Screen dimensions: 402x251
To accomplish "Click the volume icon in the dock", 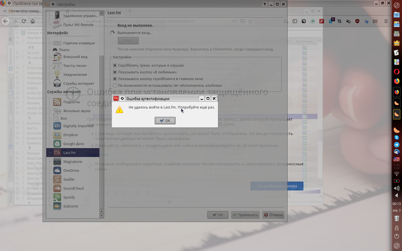I will point(396,188).
